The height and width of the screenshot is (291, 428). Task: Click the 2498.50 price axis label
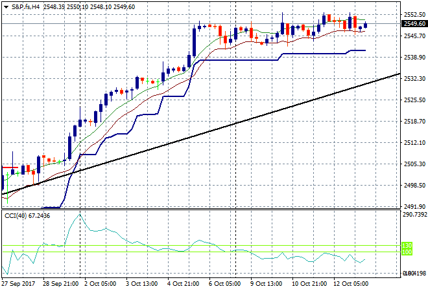[x=414, y=185]
